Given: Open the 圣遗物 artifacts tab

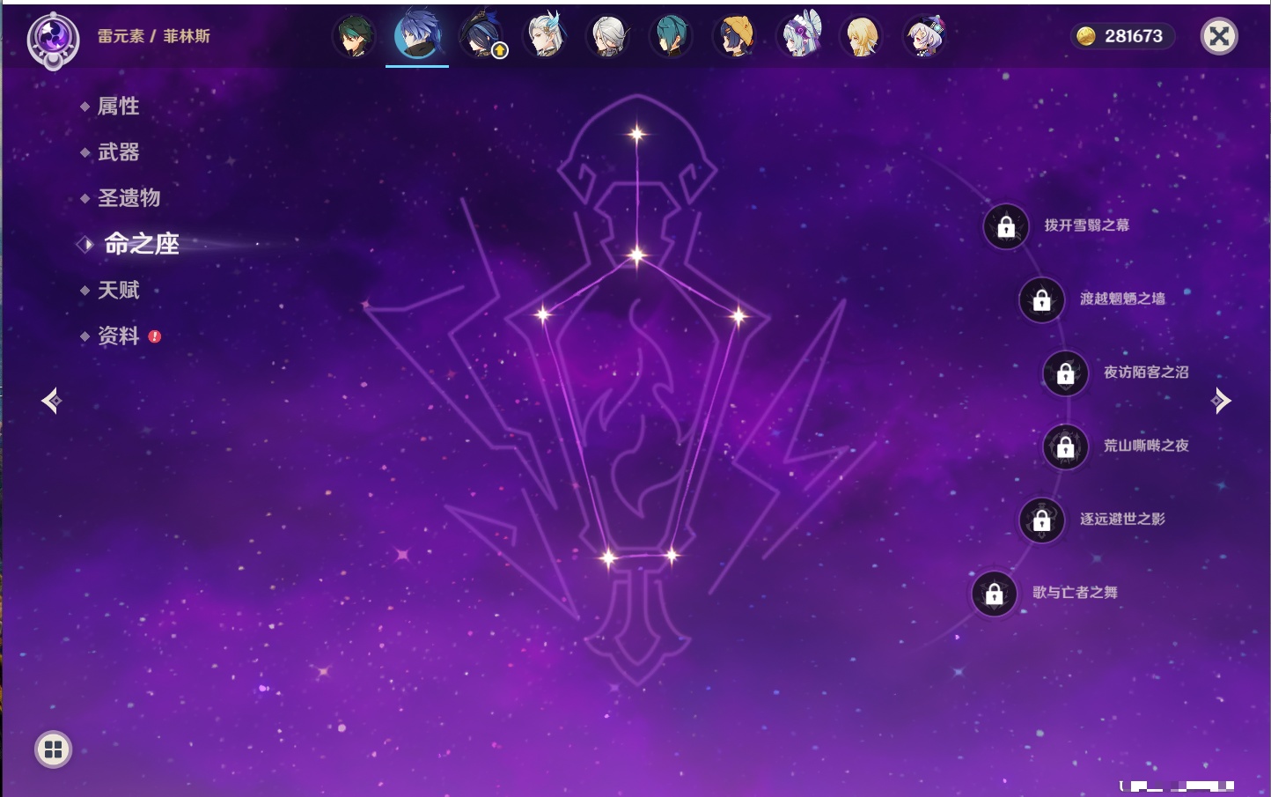Looking at the screenshot, I should tap(129, 198).
